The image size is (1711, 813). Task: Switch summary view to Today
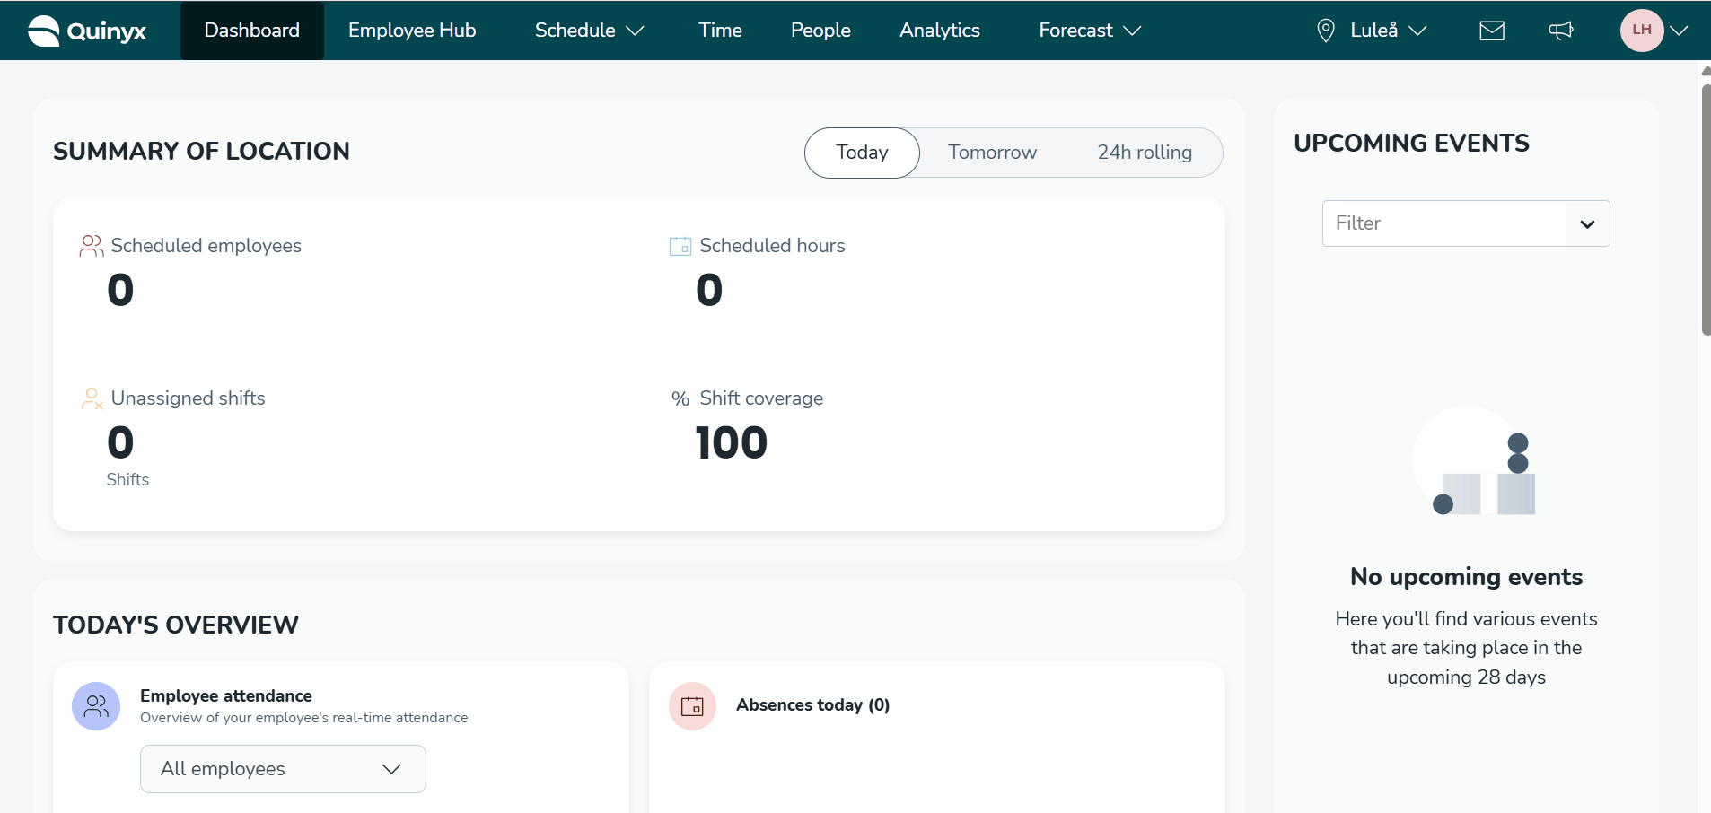coord(862,153)
